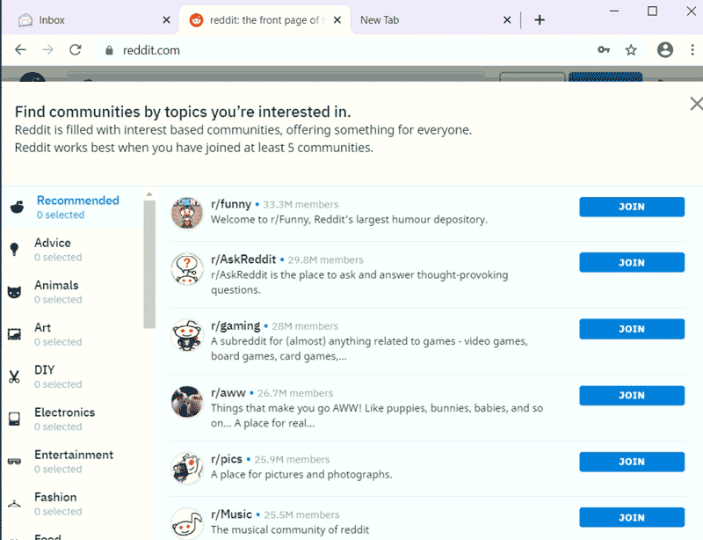Click the Electronics device icon
Image resolution: width=703 pixels, height=540 pixels.
tap(14, 420)
